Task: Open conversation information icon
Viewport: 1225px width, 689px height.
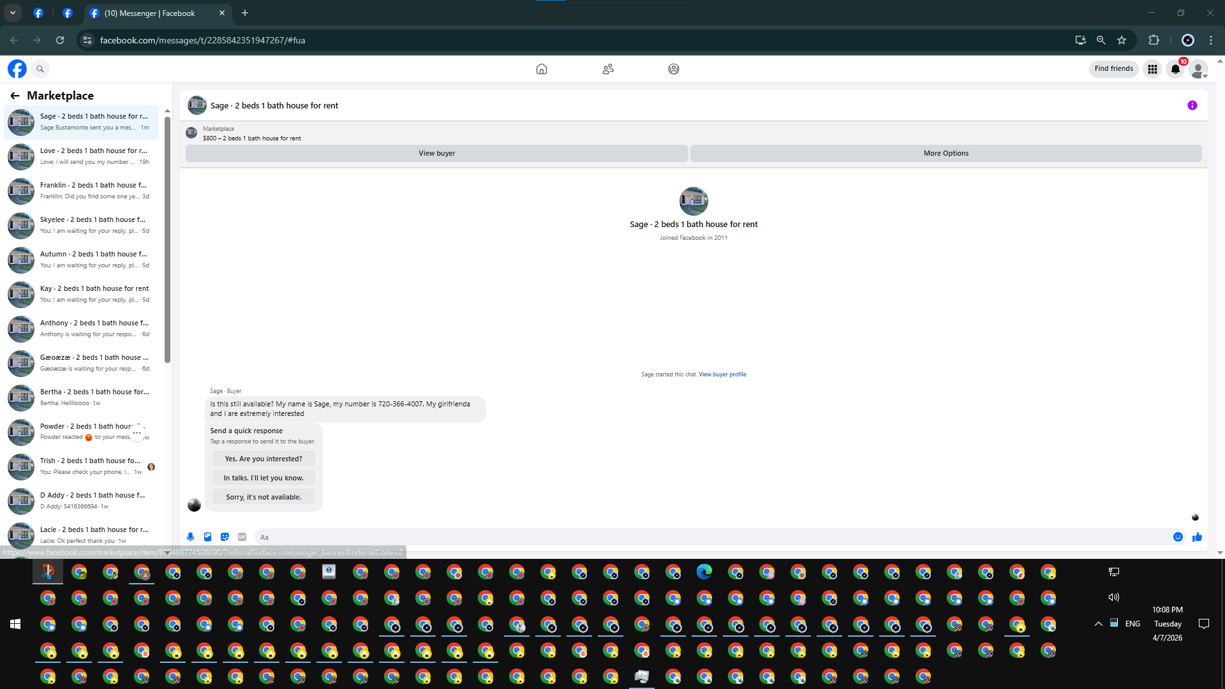Action: tap(1192, 105)
